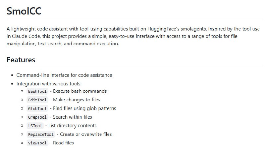
Task: Click the GrepTool code label
Action: 37,117
